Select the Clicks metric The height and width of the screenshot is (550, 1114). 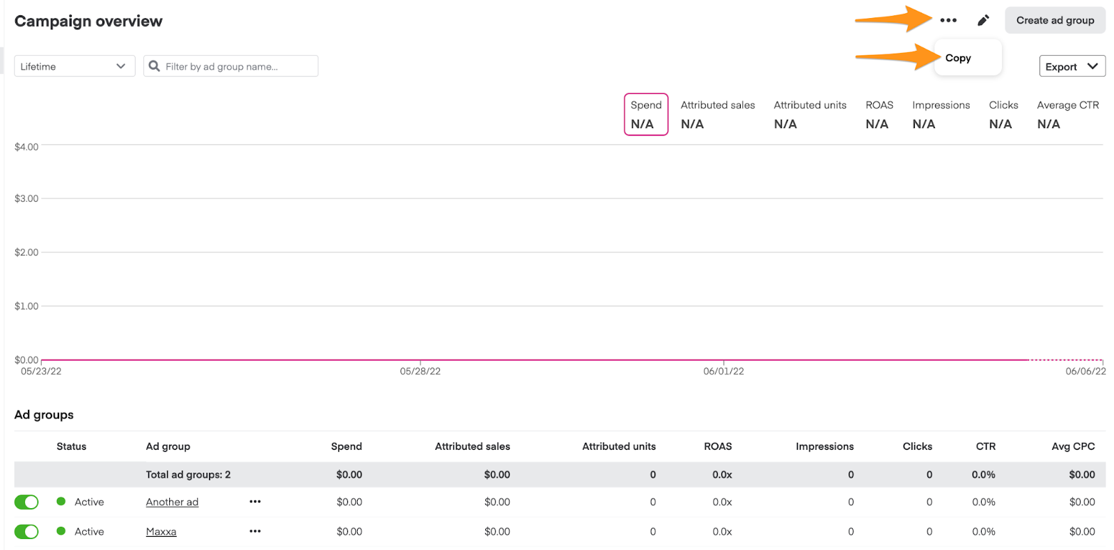1003,114
